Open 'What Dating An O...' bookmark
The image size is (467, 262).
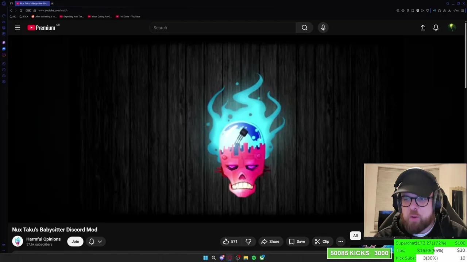(x=100, y=16)
